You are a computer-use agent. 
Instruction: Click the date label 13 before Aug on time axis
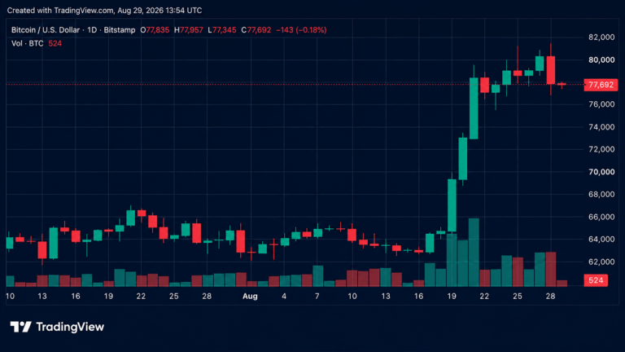[x=42, y=296]
